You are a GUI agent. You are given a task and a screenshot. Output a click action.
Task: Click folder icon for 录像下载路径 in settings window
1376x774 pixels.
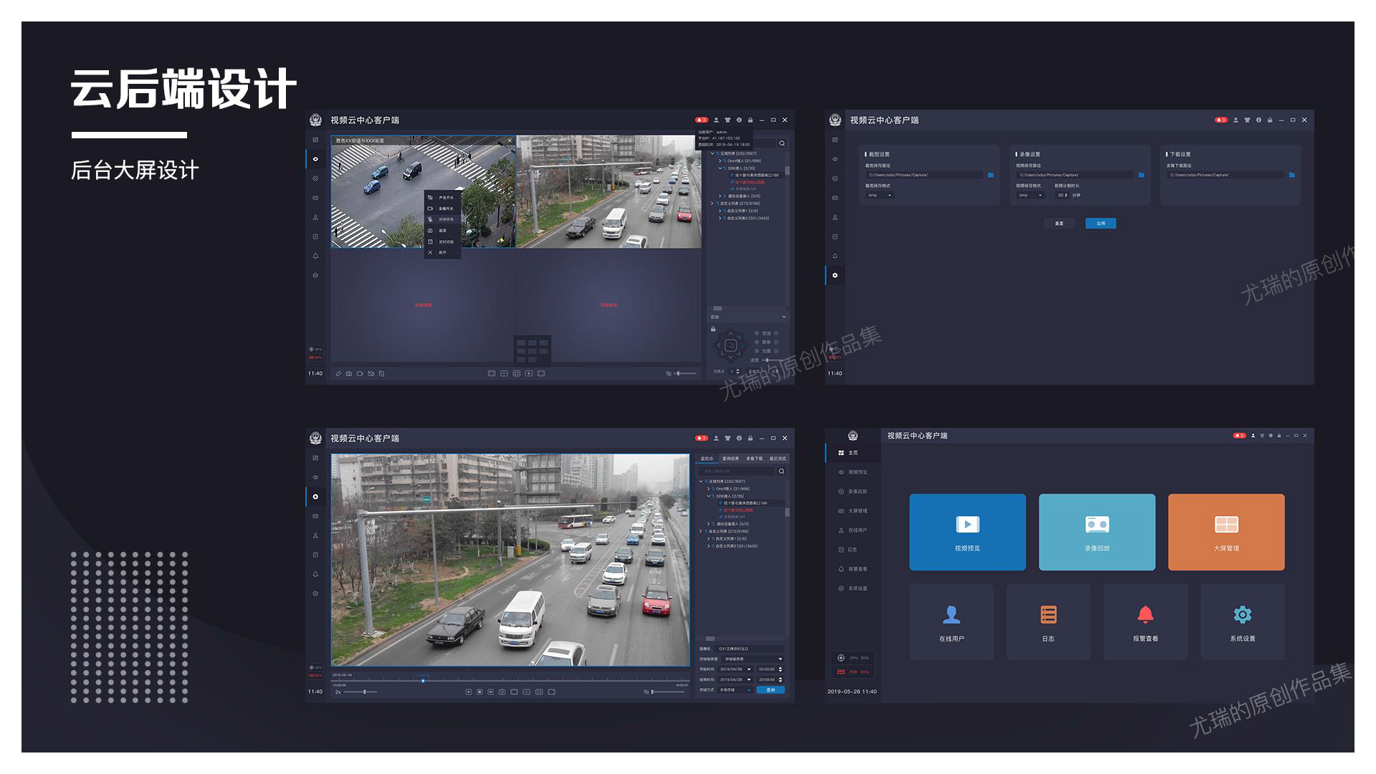pos(1292,175)
